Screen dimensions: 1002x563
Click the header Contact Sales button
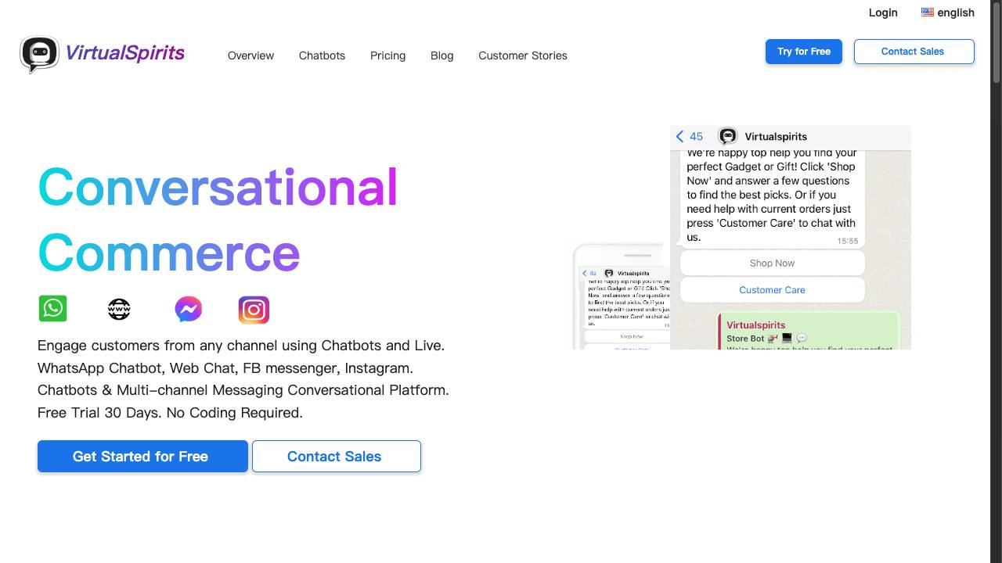(914, 52)
